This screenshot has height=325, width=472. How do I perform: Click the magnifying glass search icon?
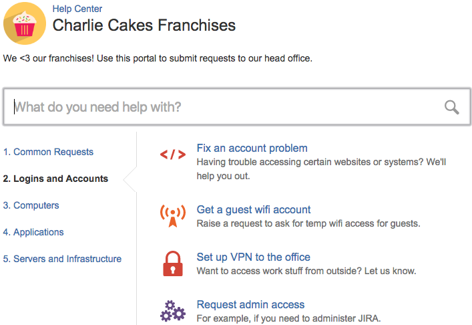pos(451,107)
